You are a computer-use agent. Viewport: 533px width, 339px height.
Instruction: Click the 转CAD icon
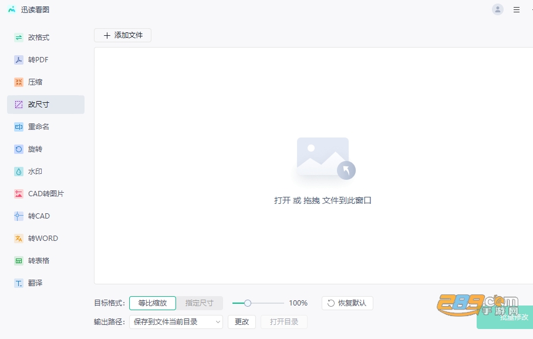pos(19,216)
